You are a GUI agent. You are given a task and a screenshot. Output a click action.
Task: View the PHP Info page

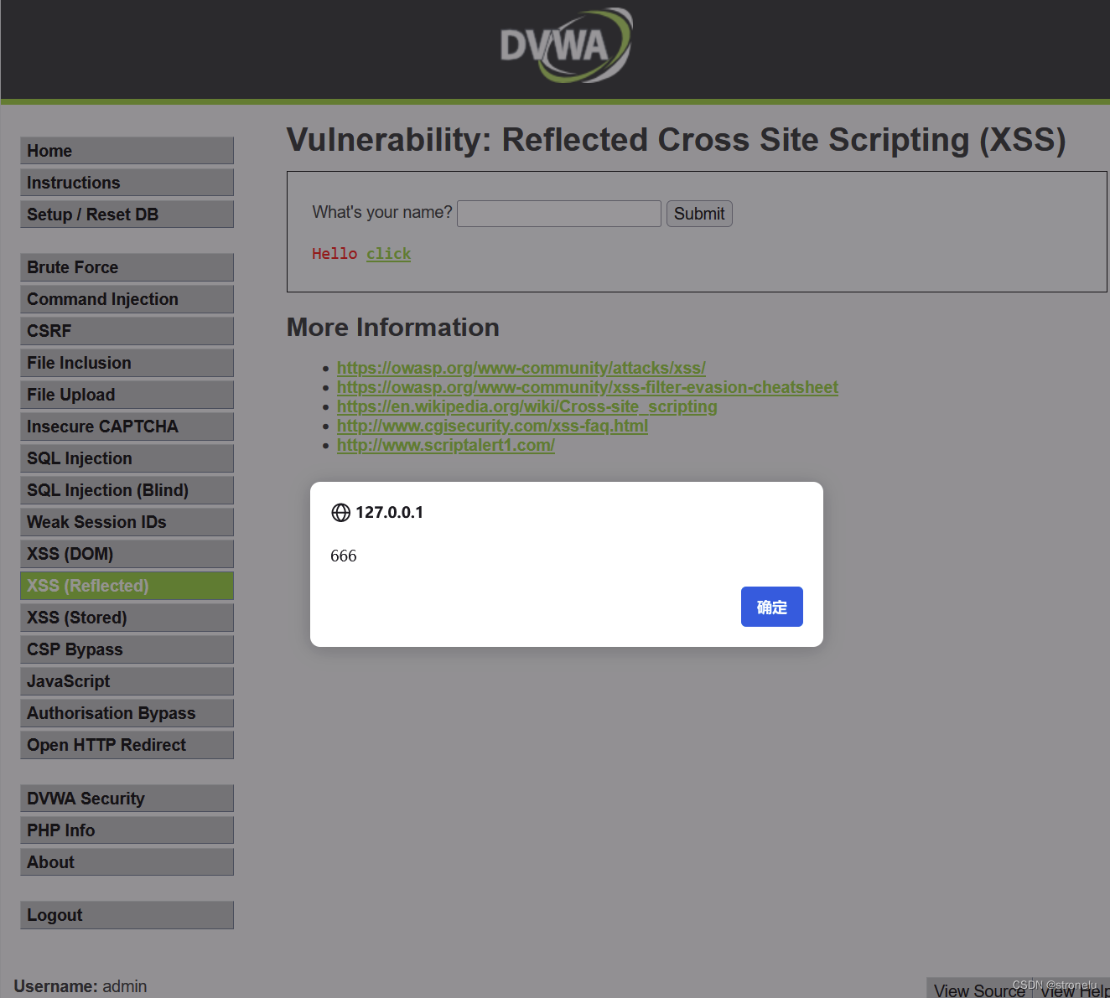[x=127, y=830]
